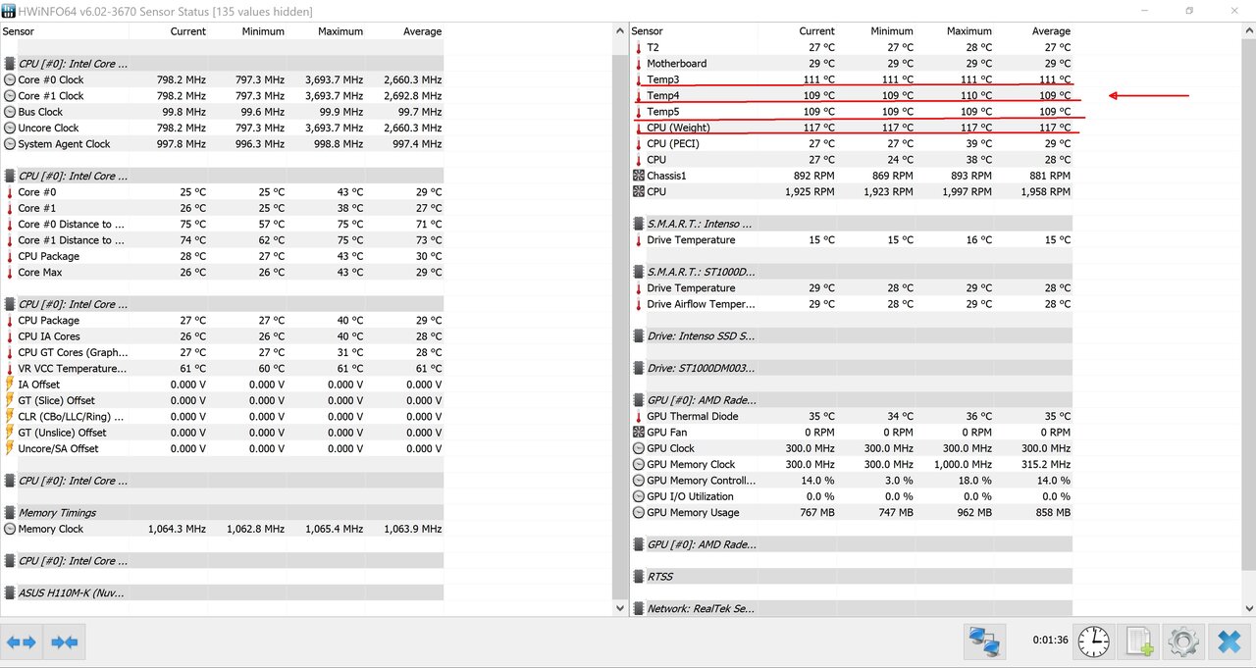Click thermometer icon beside VR VCC Temperature
Image resolution: width=1256 pixels, height=668 pixels.
pos(10,369)
